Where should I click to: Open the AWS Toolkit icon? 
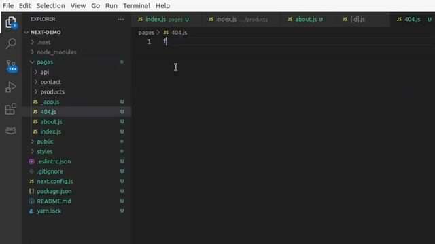(x=11, y=130)
